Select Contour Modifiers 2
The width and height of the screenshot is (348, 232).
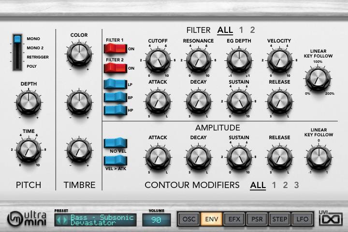point(285,185)
